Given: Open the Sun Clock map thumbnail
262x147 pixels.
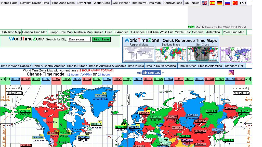Looking at the screenshot, I should [x=203, y=54].
